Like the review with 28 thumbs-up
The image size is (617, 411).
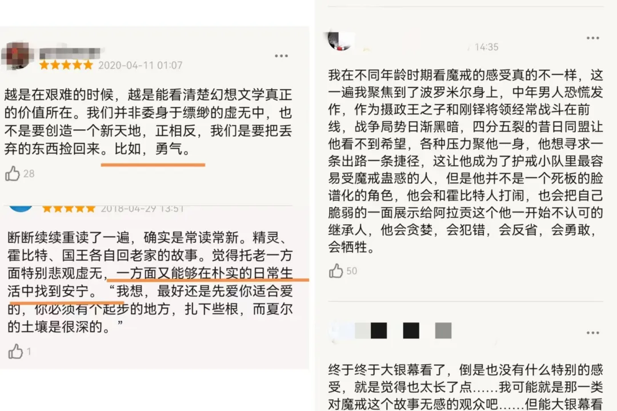coord(12,174)
